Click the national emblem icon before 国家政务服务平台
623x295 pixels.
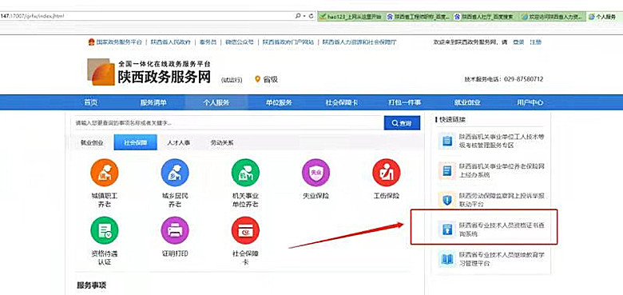[91, 42]
